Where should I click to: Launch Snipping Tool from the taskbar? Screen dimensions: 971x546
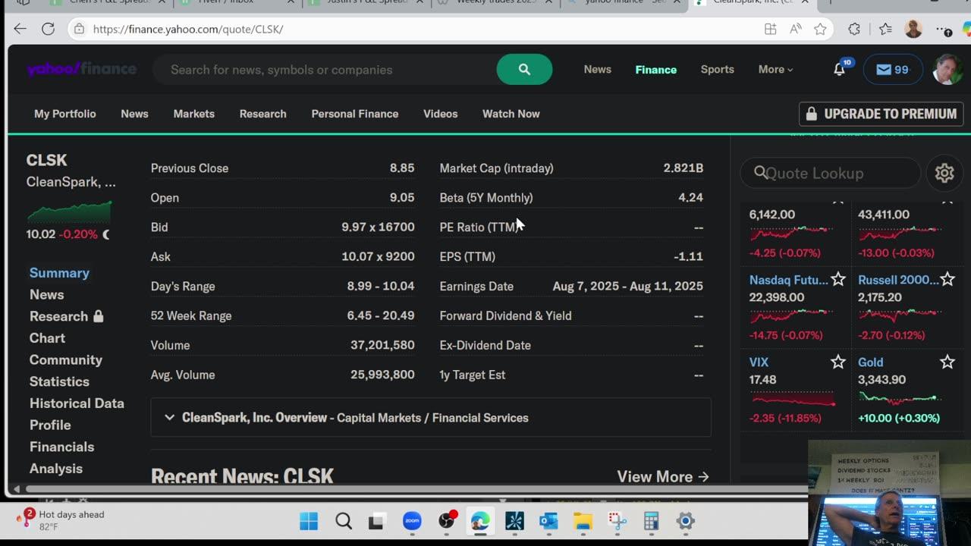(617, 521)
